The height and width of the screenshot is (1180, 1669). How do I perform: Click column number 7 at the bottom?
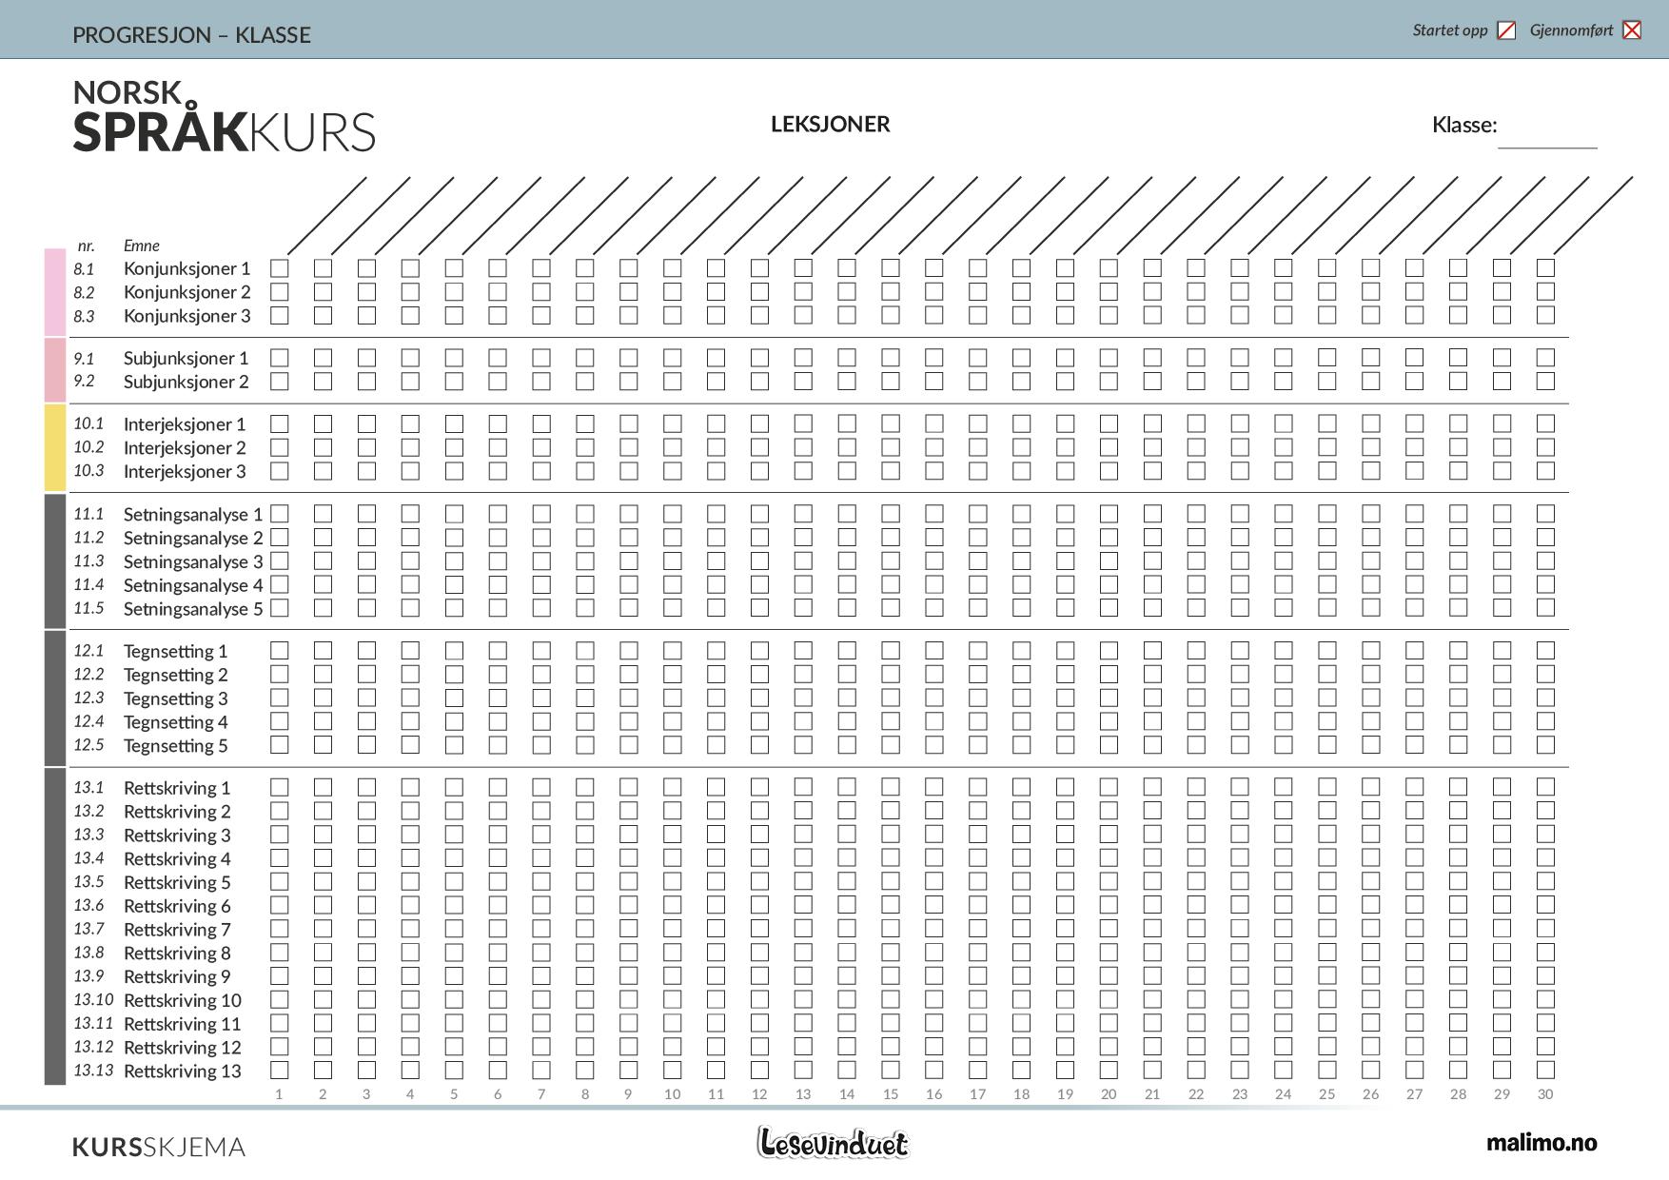pos(541,1094)
